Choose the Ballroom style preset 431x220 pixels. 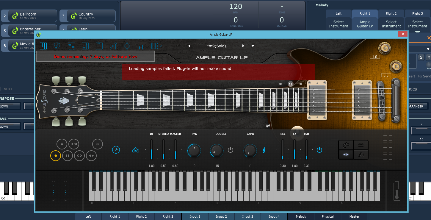(29, 16)
